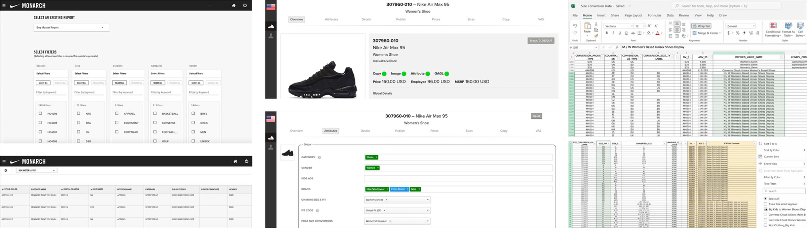Click filter settings icon beside Buy Master Layout

tap(6, 171)
